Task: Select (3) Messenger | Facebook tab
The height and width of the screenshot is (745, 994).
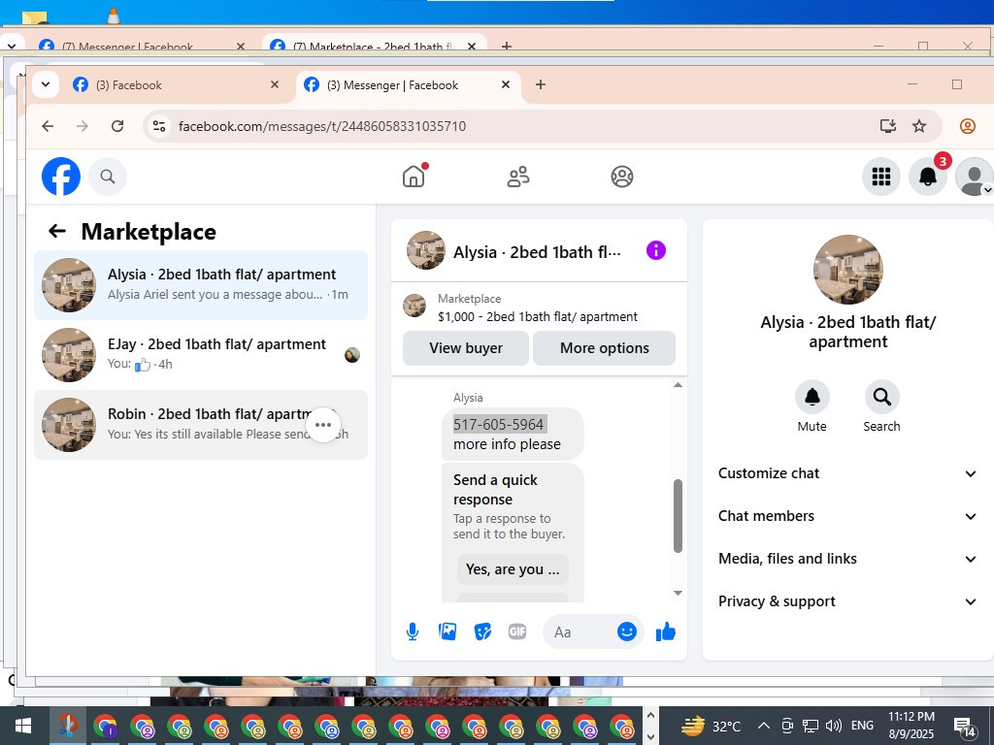Action: (x=408, y=85)
